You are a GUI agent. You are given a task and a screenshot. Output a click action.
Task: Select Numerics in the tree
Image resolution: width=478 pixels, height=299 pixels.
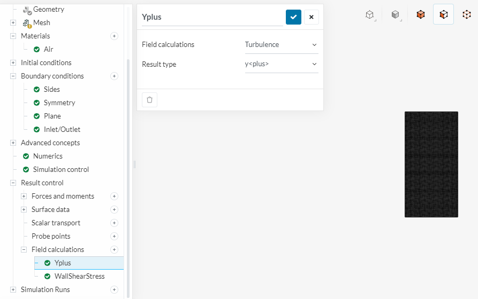(x=48, y=156)
